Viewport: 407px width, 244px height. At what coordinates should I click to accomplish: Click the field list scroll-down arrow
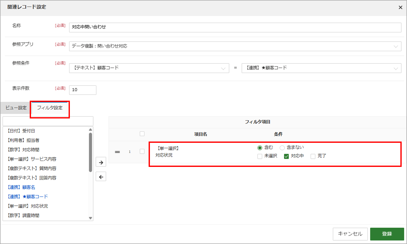(90, 218)
